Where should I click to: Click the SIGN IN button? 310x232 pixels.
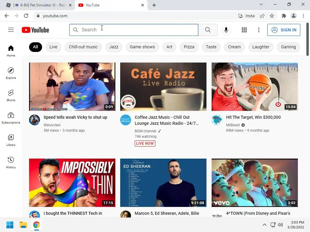284,30
